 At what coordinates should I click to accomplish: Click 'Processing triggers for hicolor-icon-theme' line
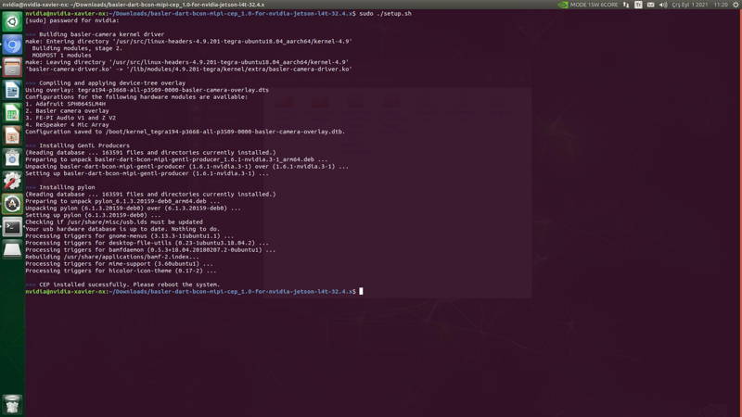pos(121,271)
